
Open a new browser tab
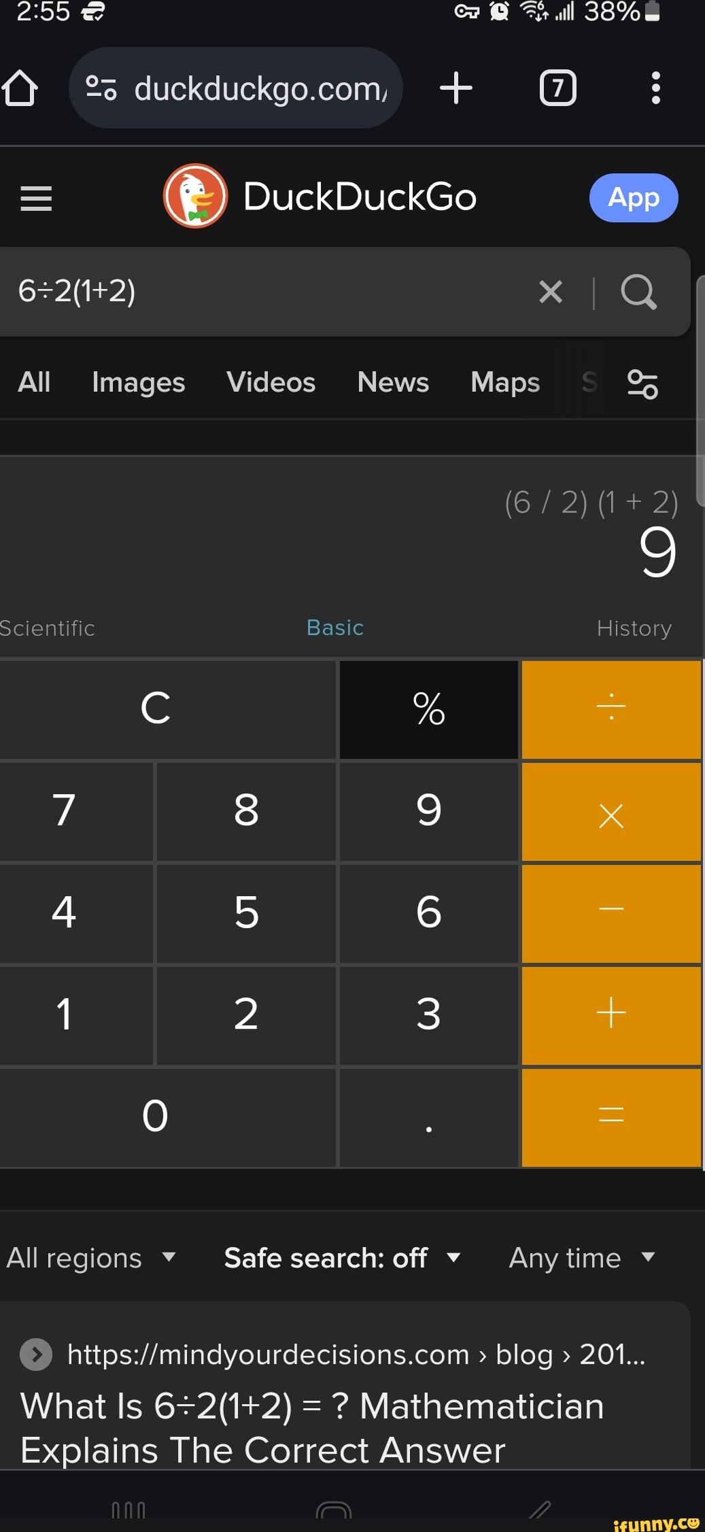455,88
